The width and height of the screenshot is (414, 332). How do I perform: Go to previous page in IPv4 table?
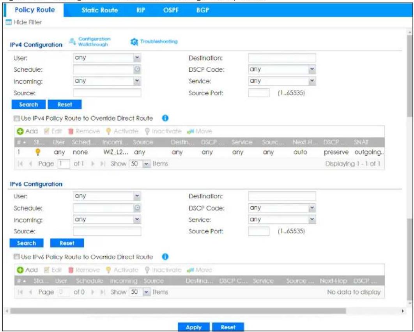click(30, 163)
